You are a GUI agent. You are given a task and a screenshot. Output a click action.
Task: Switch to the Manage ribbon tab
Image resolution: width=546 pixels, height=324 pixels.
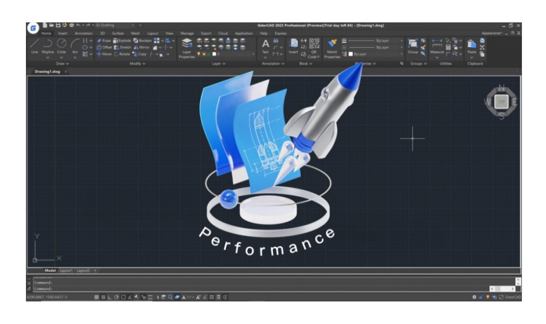187,34
